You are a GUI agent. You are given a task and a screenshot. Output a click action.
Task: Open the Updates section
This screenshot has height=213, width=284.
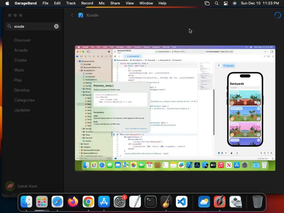tap(22, 110)
